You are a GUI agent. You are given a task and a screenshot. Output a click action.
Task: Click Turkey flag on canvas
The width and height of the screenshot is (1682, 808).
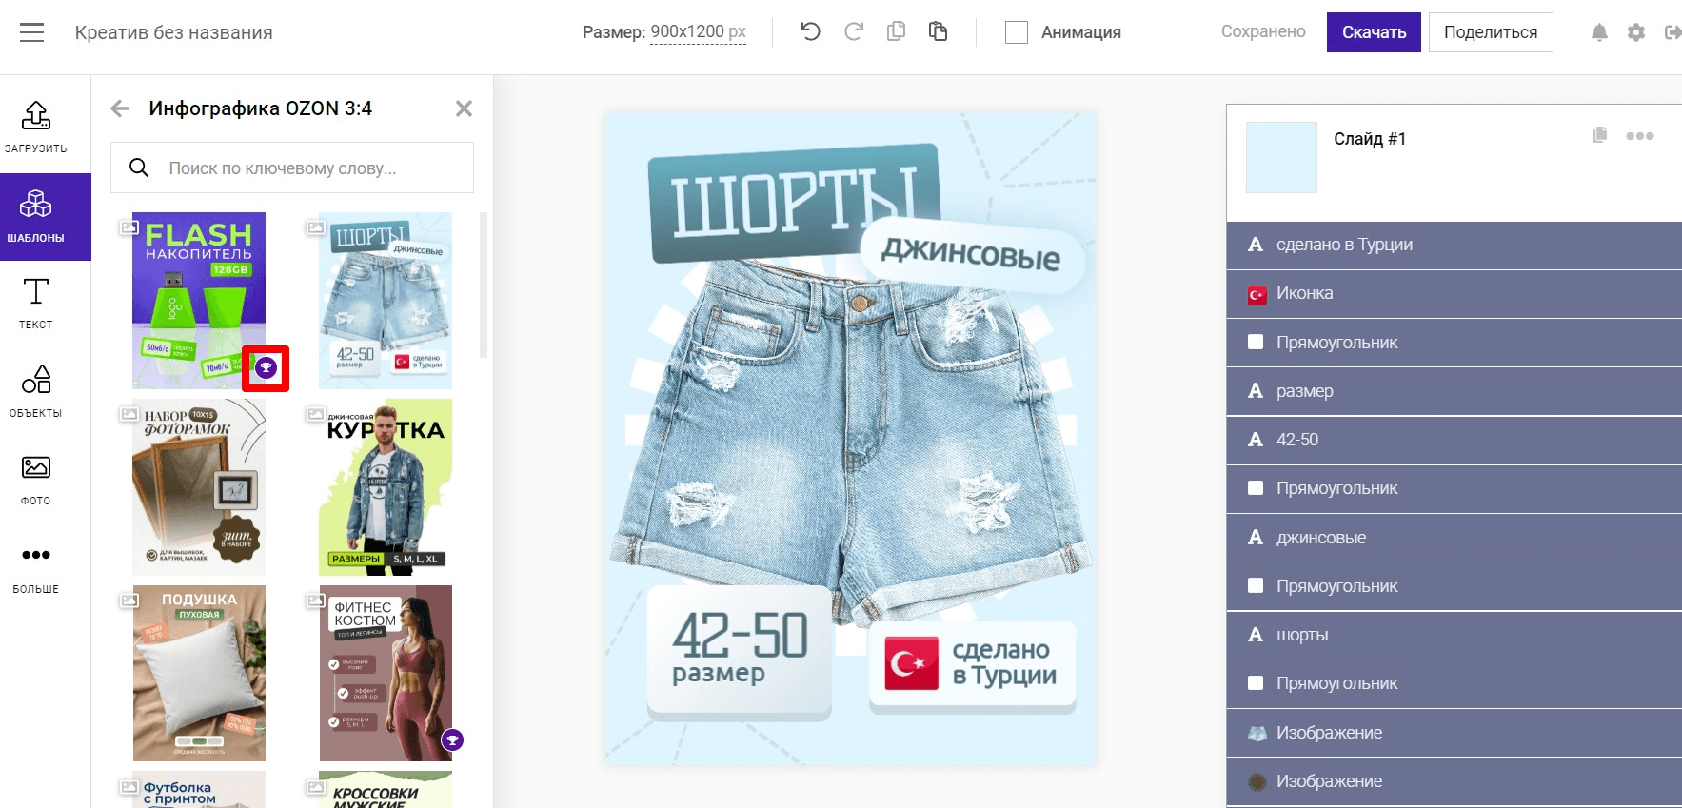[911, 663]
